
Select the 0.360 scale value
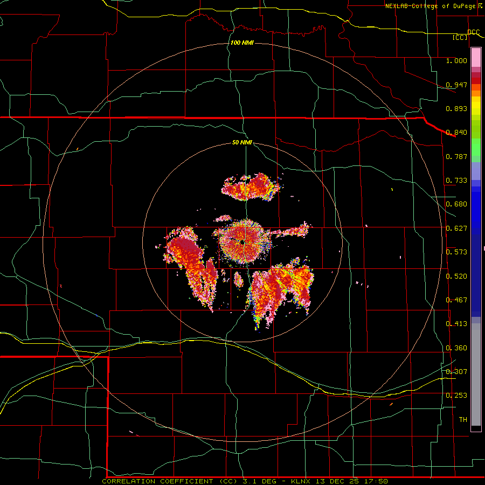point(456,348)
